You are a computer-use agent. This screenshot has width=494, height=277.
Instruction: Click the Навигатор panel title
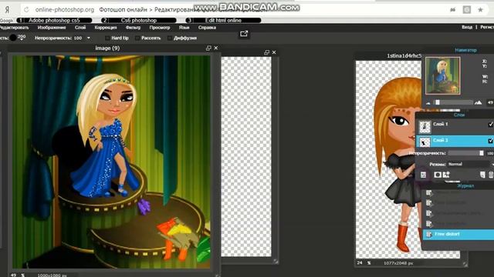click(x=465, y=50)
